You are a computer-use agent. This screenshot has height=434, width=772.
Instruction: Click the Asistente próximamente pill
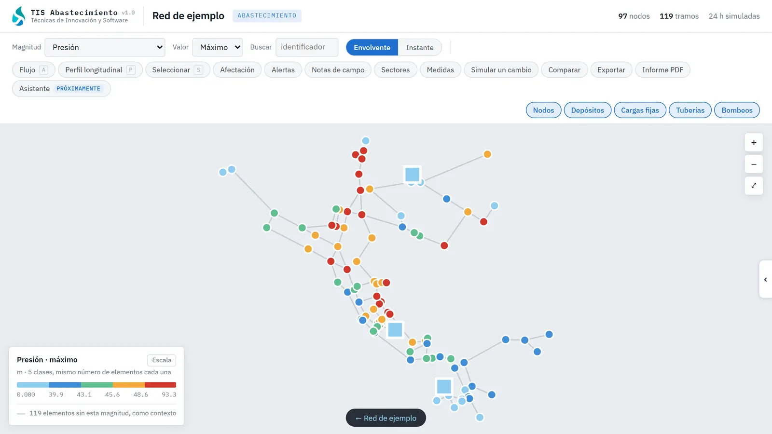[61, 89]
